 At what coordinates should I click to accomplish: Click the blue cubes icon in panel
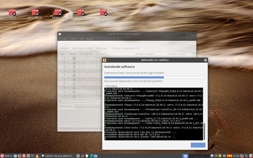click(x=96, y=156)
